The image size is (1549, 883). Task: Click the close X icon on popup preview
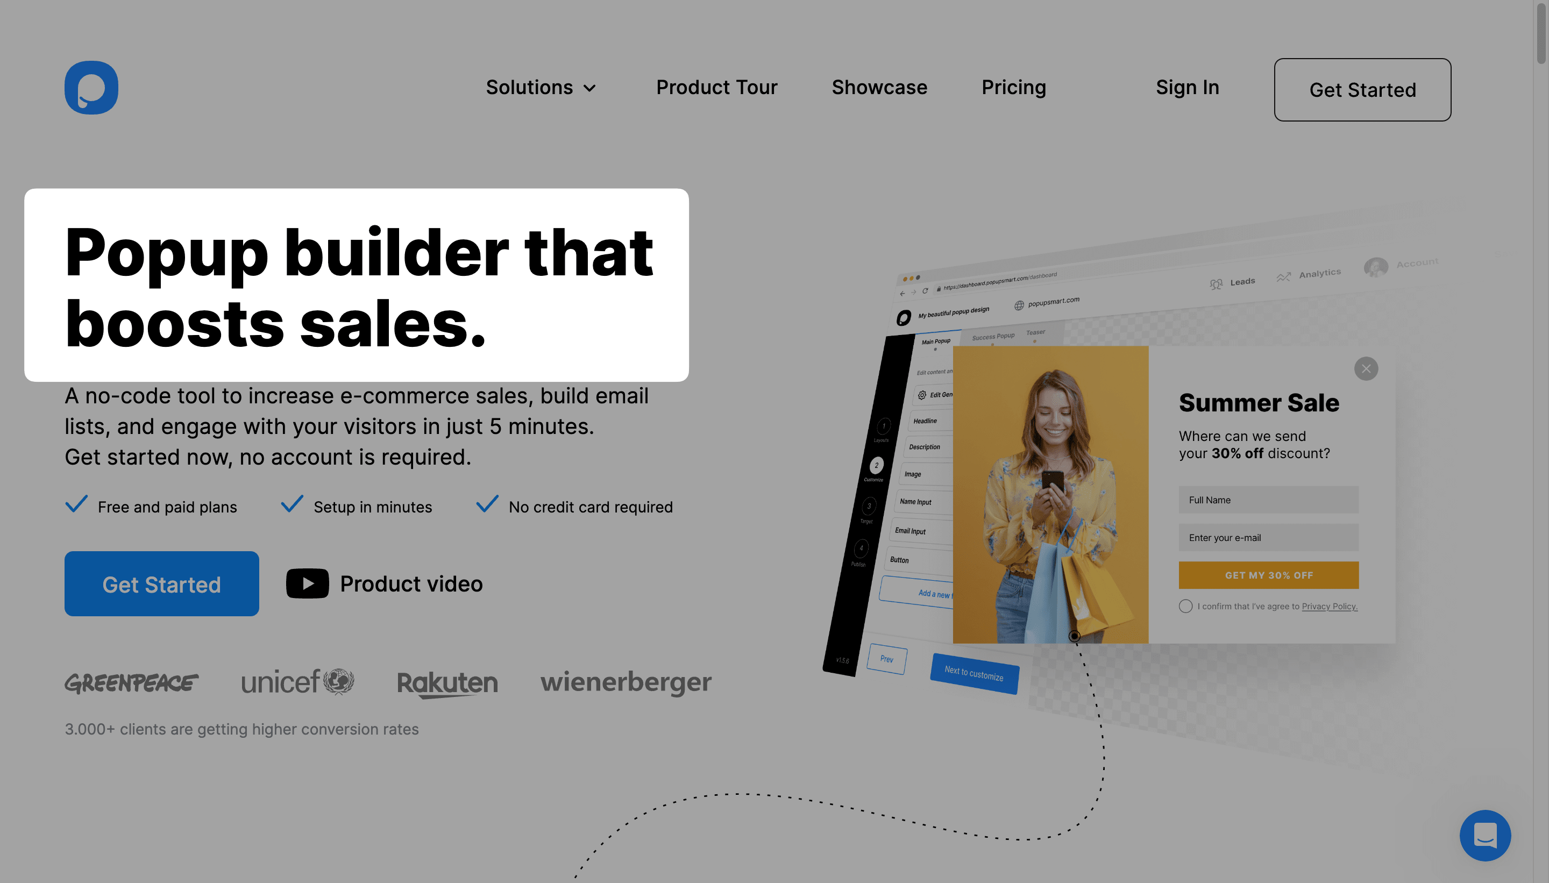(x=1366, y=368)
